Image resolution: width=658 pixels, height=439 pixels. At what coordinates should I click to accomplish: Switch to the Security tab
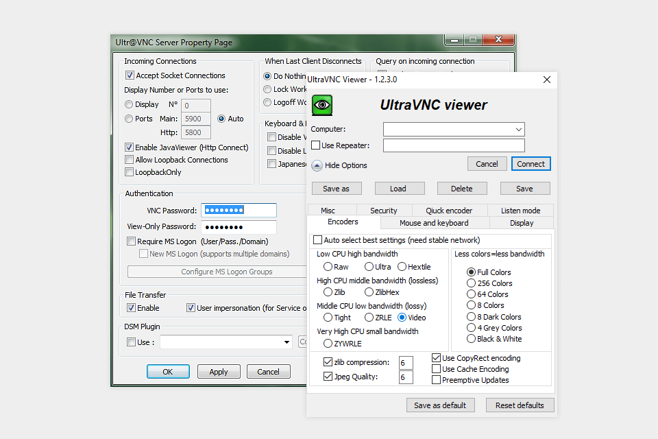pyautogui.click(x=383, y=210)
